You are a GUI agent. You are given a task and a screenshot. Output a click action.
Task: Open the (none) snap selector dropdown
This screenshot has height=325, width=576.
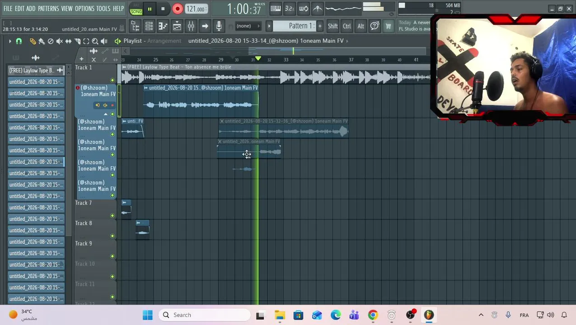(x=248, y=26)
